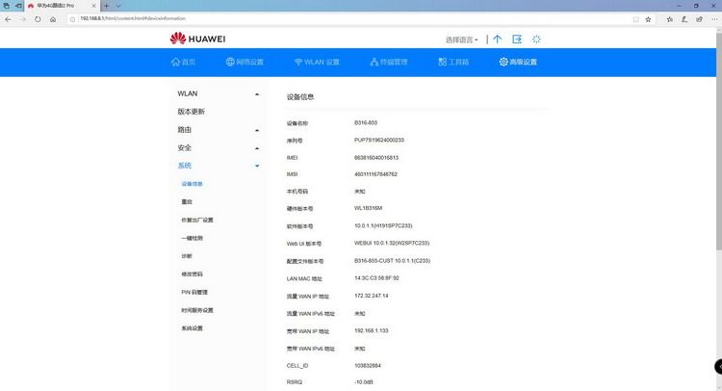Viewport: 722px width, 391px height.
Task: Expand the security sidebar section
Action: [219, 148]
